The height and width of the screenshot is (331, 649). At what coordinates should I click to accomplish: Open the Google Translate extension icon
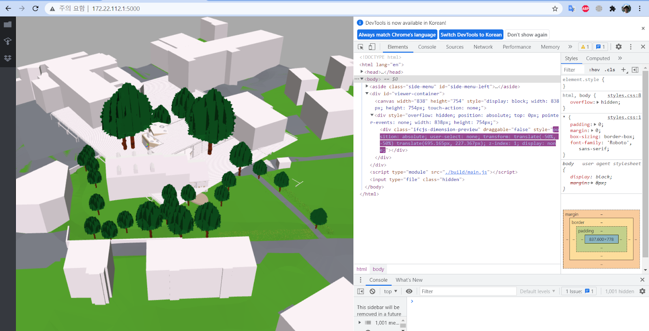[x=572, y=8]
